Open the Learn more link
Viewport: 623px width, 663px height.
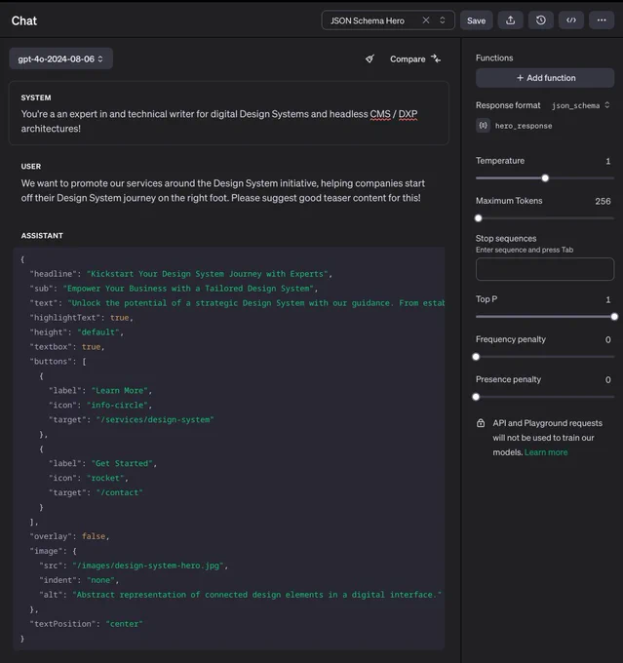pyautogui.click(x=546, y=452)
